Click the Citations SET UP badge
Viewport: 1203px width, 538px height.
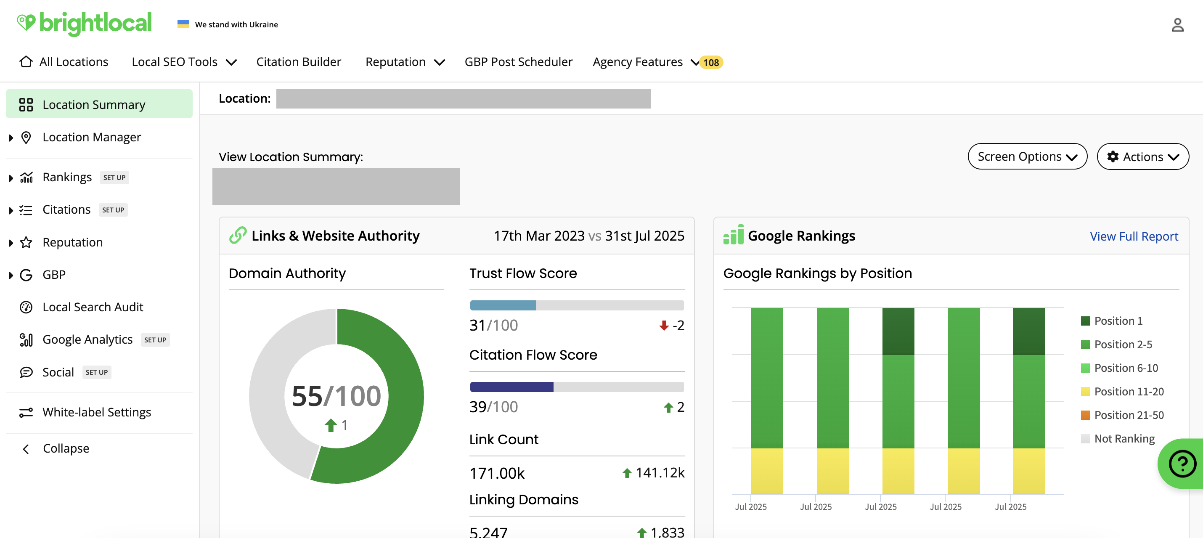[113, 210]
